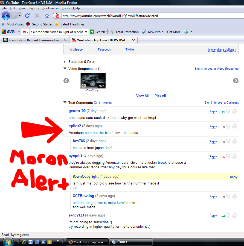Open the History menu
The width and height of the screenshot is (244, 246).
34,8
